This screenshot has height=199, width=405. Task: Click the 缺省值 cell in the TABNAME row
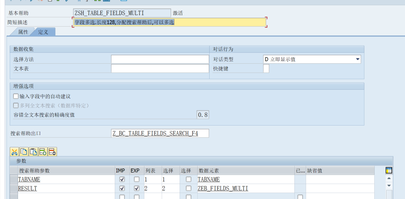pos(340,180)
